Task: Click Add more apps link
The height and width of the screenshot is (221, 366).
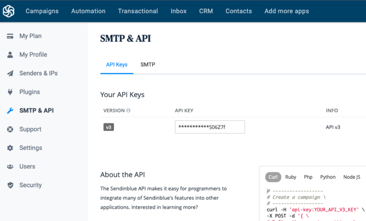Action: pos(286,11)
